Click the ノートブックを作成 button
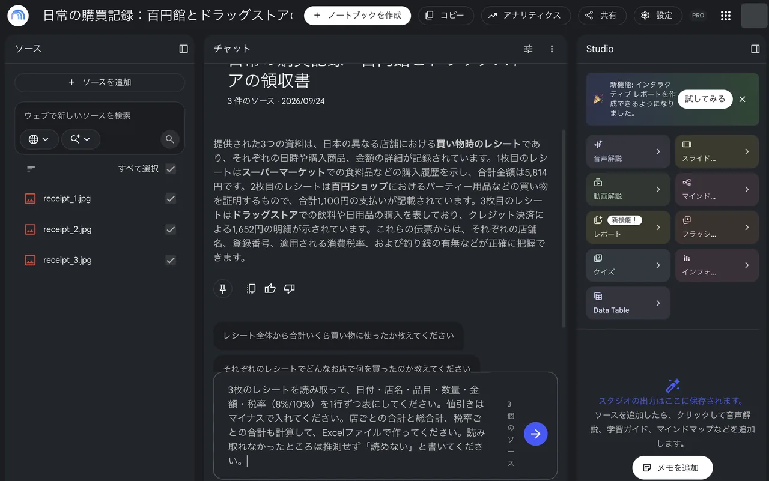The width and height of the screenshot is (769, 481). coord(357,16)
